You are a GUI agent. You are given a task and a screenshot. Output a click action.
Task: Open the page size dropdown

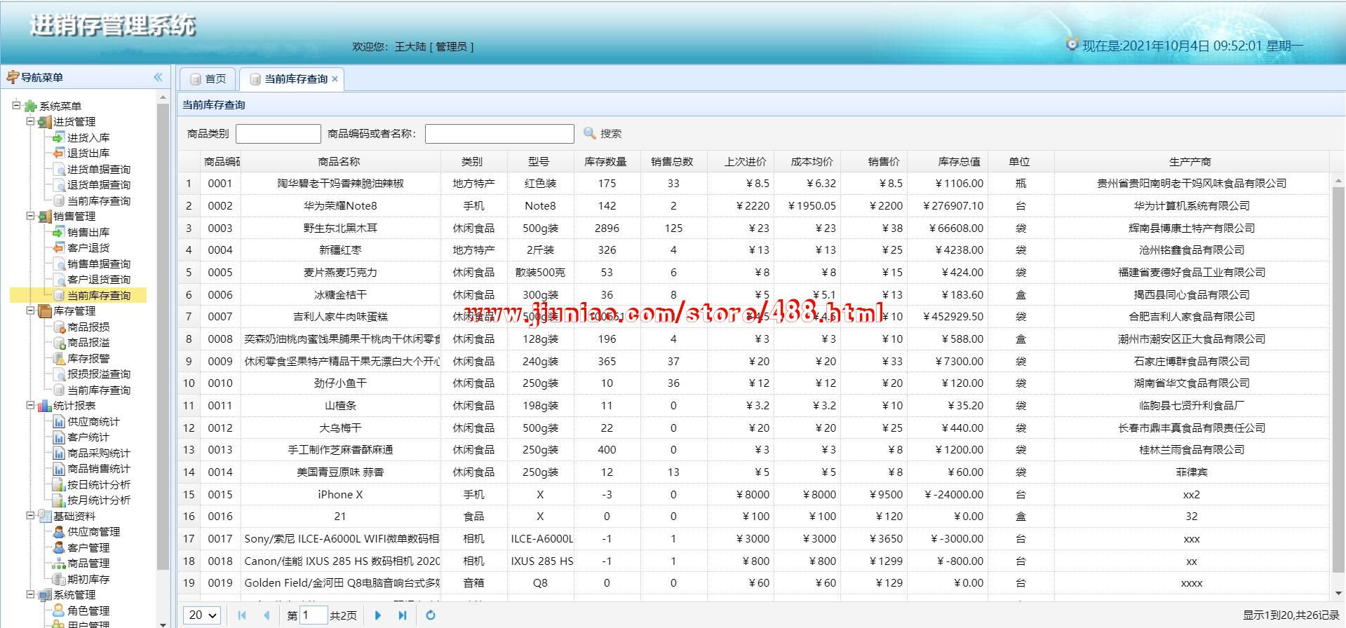coord(202,615)
